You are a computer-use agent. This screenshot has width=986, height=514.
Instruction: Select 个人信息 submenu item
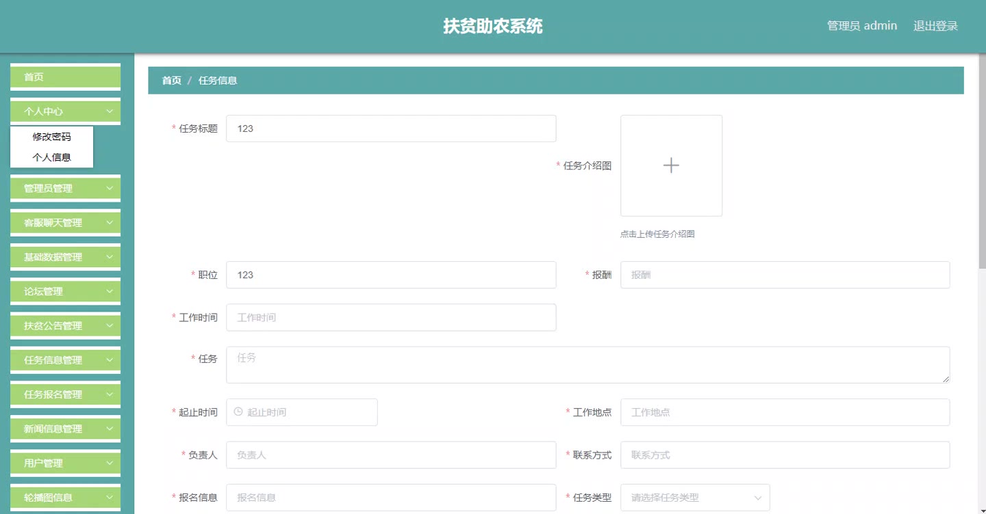[51, 157]
